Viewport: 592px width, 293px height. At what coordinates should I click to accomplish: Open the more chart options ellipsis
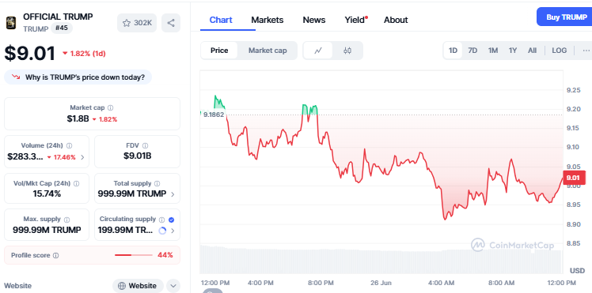[586, 51]
